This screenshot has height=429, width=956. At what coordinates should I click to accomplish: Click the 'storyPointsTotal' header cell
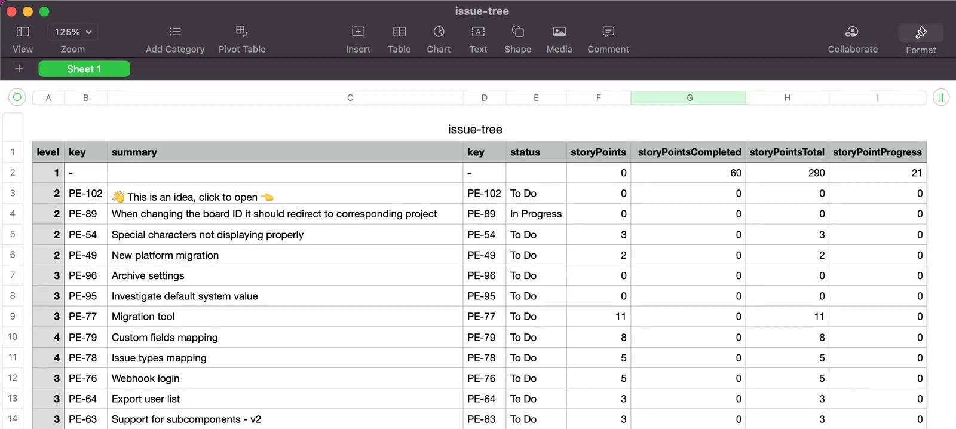(x=787, y=152)
